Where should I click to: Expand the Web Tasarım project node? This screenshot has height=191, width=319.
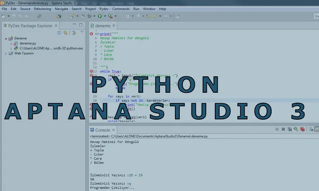pos(6,53)
